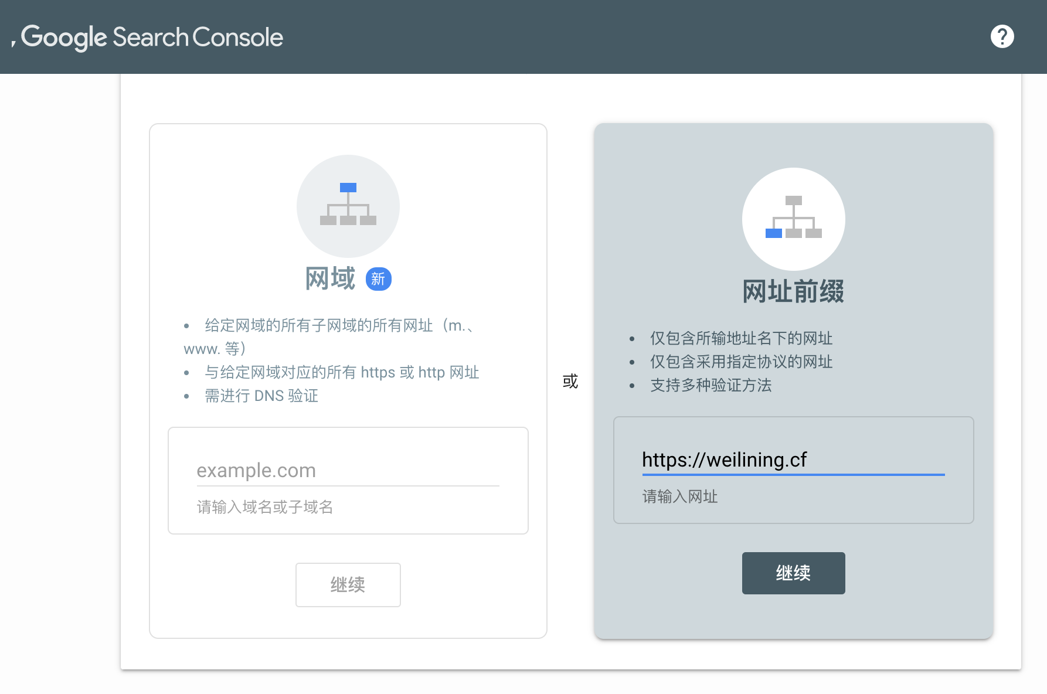Viewport: 1047px width, 694px height.
Task: Click the 网域 hierarchy icon
Action: 348,205
